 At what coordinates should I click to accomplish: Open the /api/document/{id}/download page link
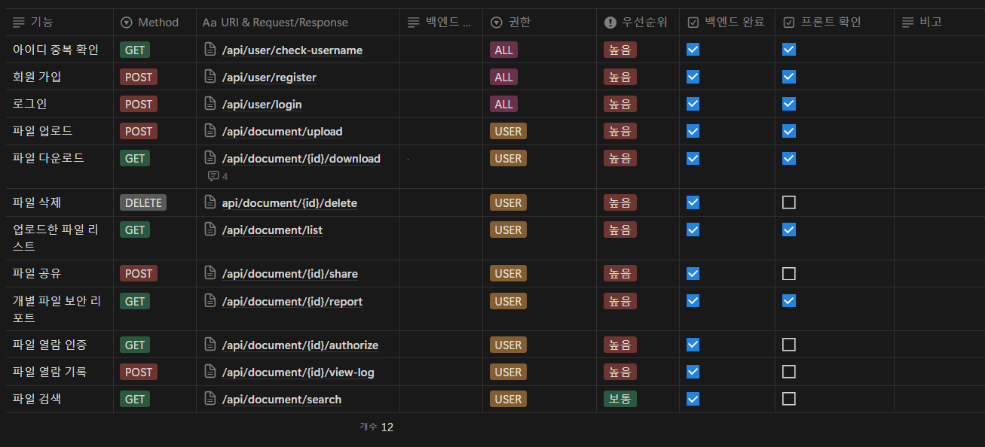click(x=301, y=159)
